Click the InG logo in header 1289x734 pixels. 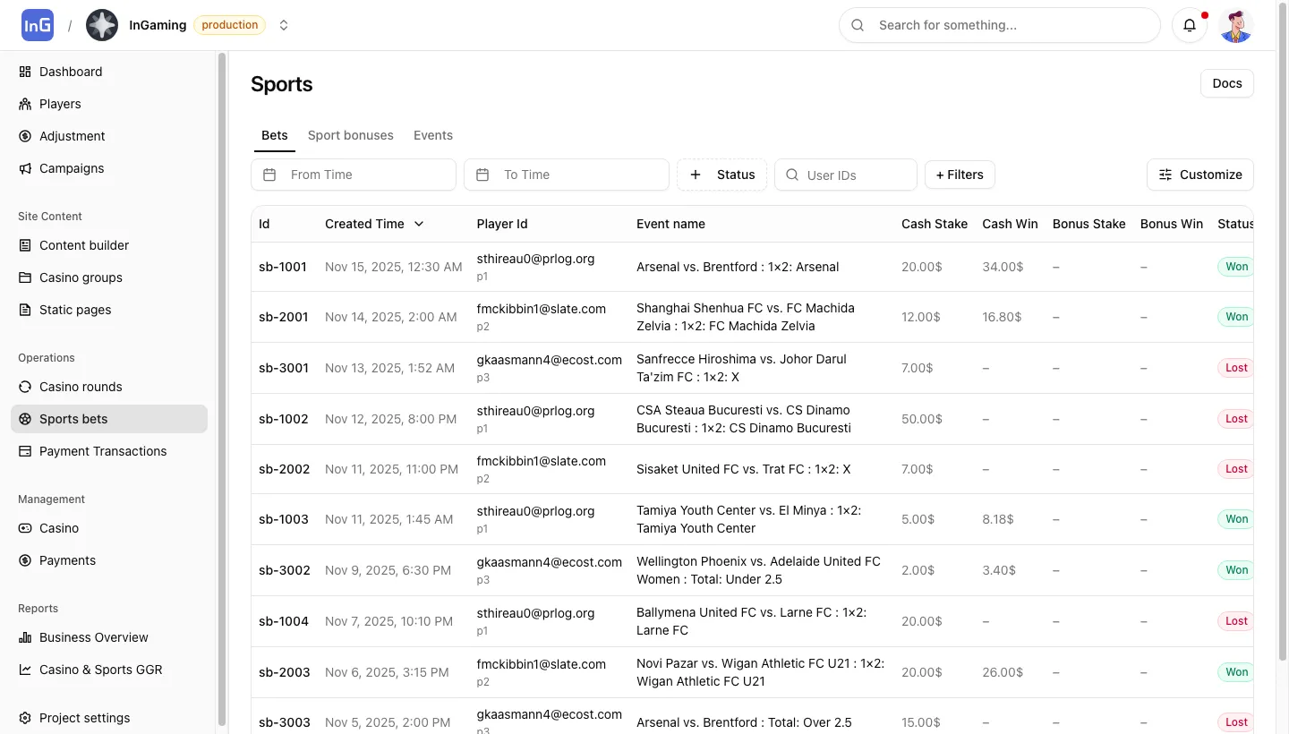(x=38, y=25)
